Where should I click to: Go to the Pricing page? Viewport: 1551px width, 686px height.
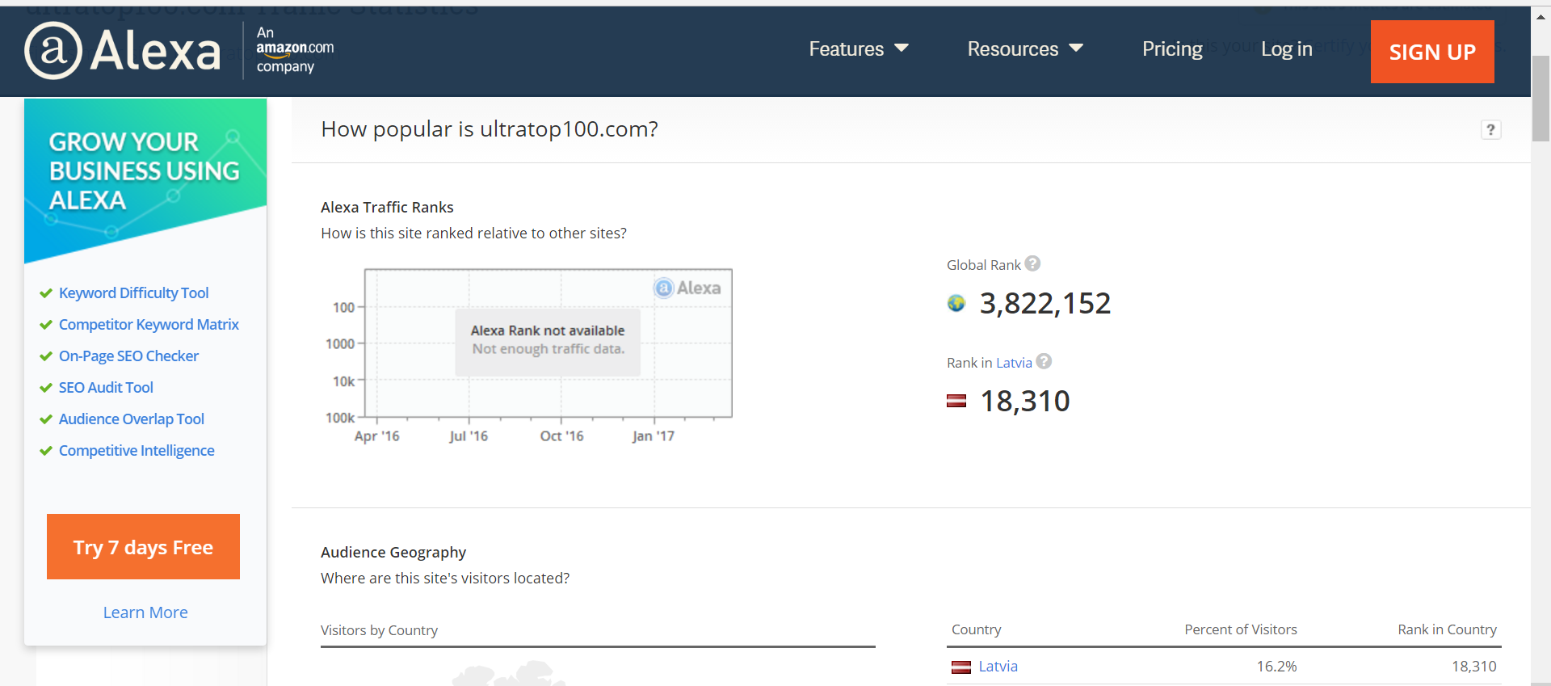(x=1172, y=49)
